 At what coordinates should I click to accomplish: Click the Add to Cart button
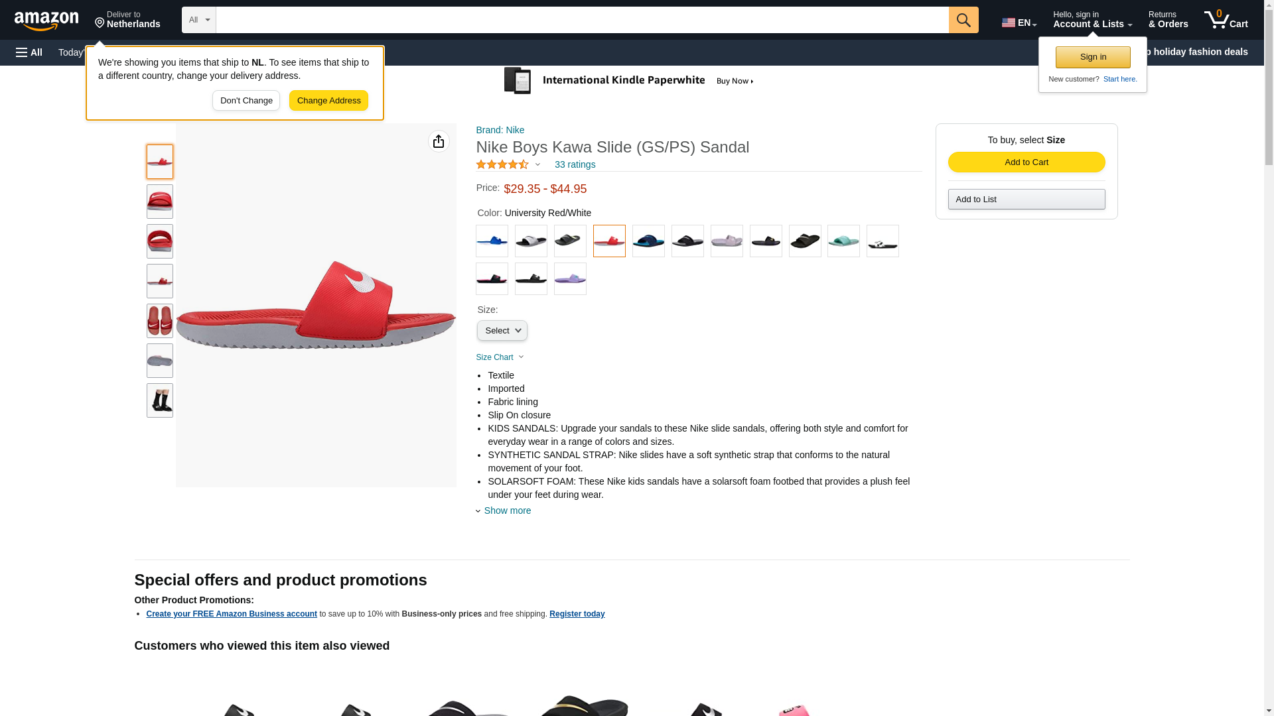pos(1026,162)
